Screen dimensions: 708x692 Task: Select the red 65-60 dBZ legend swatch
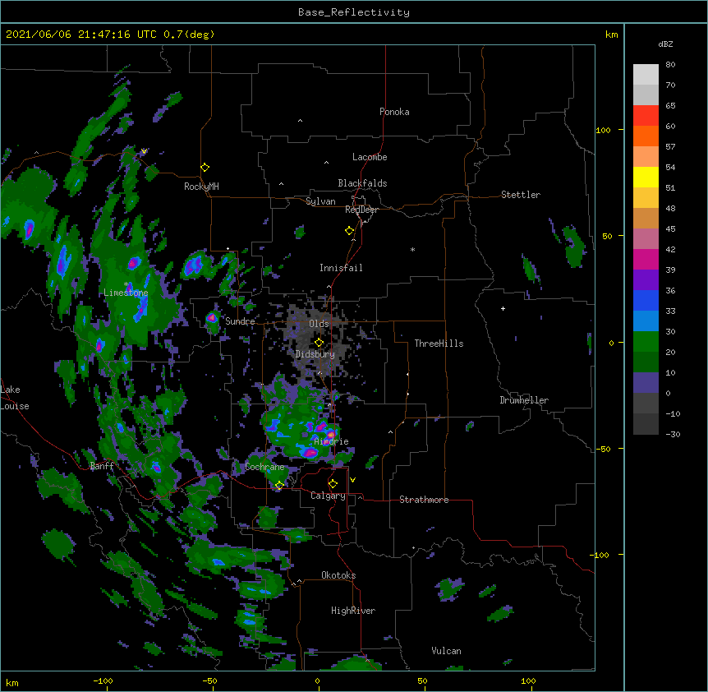point(646,116)
